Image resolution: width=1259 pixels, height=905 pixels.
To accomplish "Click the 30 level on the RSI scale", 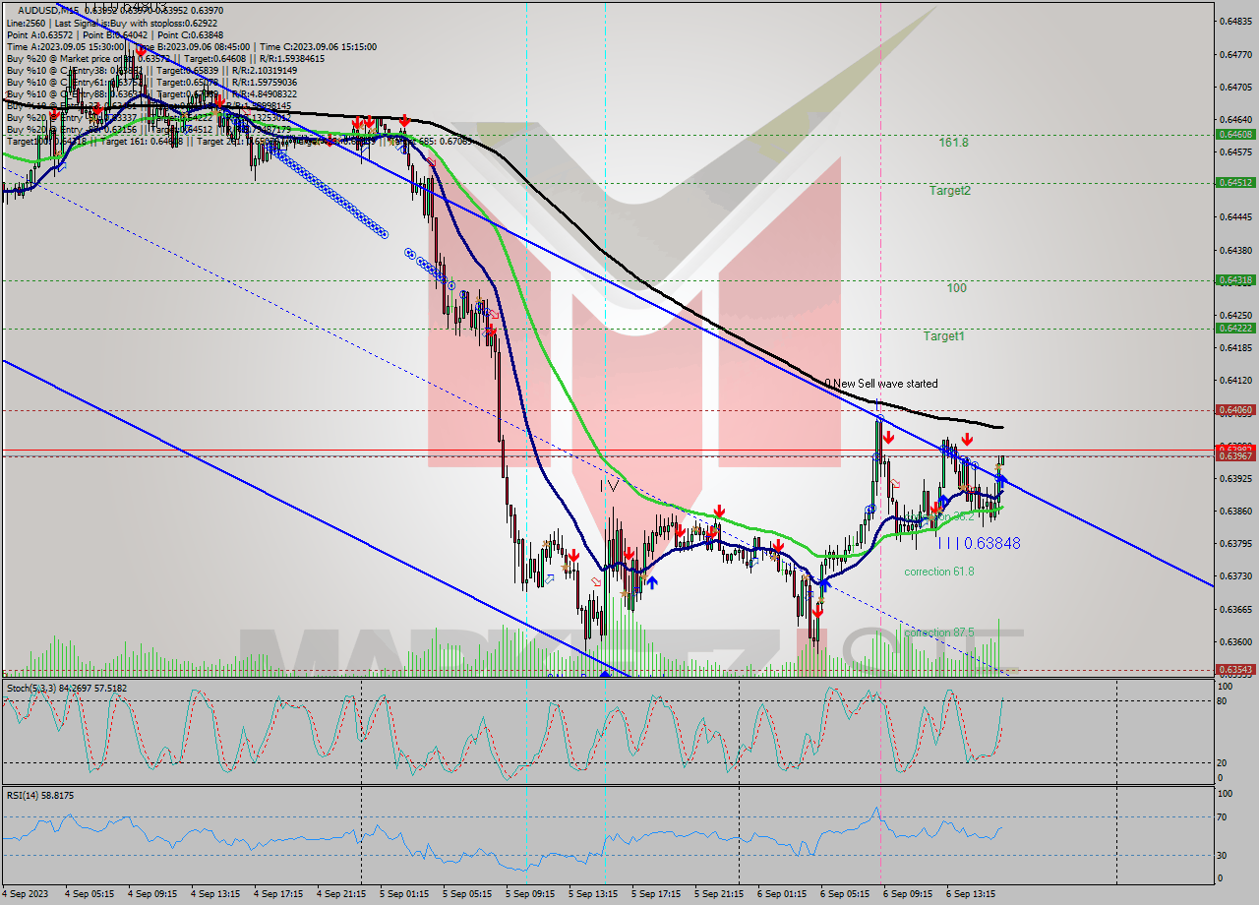I will [x=1222, y=854].
